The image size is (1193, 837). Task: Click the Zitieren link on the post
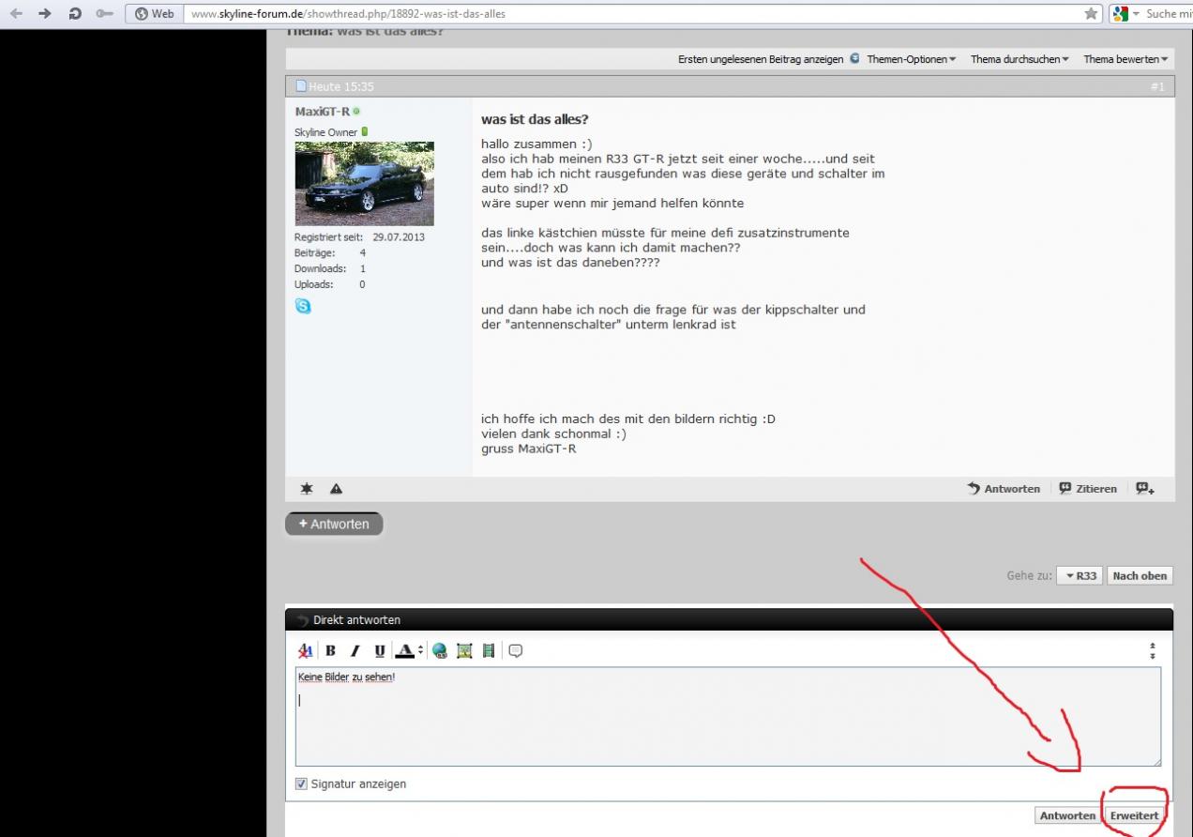coord(1087,489)
